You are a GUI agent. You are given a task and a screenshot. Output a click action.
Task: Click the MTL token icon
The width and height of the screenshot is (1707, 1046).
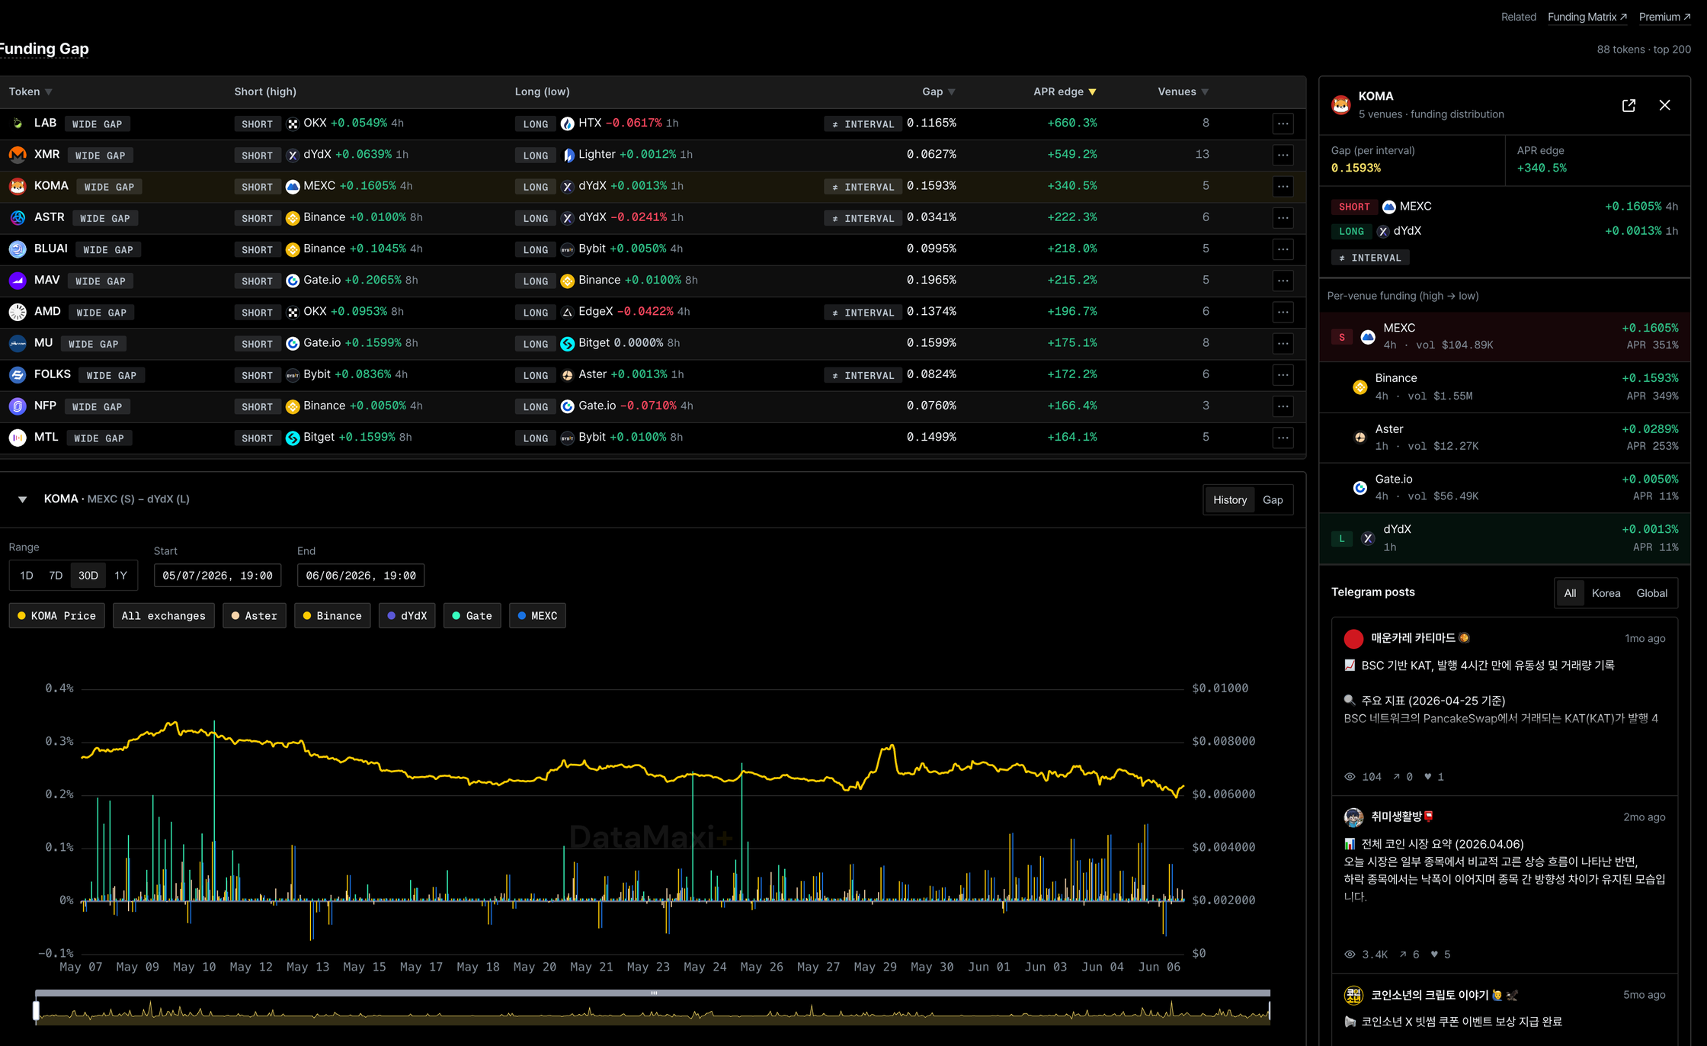pos(18,438)
